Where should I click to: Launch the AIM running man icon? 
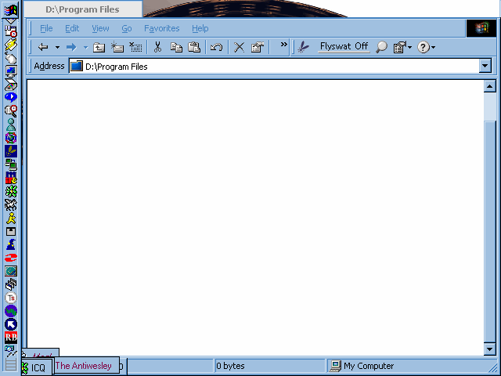tap(11, 218)
